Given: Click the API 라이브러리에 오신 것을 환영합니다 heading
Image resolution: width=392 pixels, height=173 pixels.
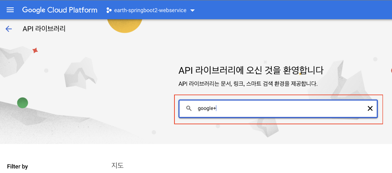Looking at the screenshot, I should pyautogui.click(x=251, y=70).
